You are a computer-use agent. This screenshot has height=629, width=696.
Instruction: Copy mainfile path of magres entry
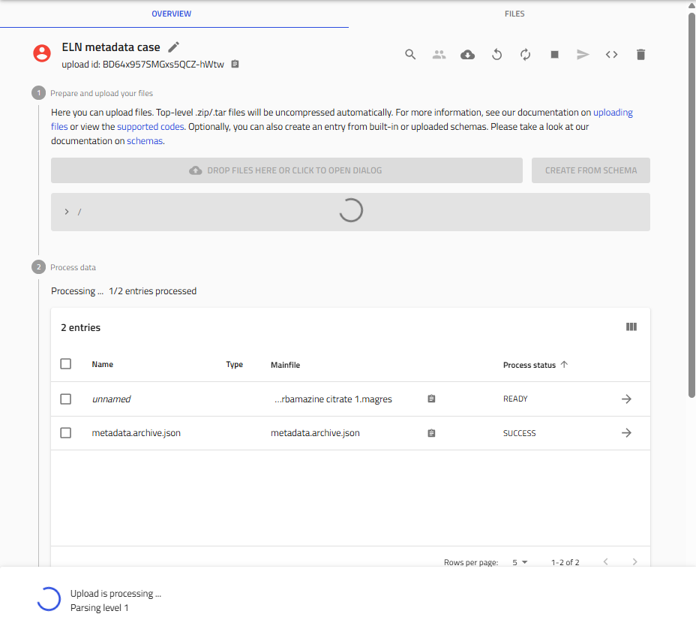tap(431, 399)
